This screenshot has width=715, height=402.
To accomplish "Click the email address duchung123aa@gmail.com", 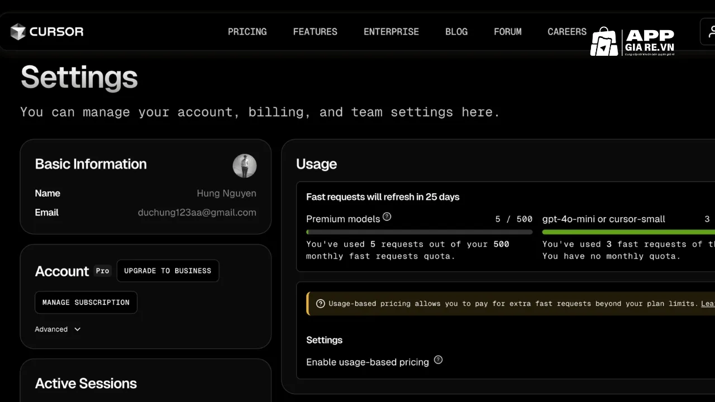I will point(197,213).
